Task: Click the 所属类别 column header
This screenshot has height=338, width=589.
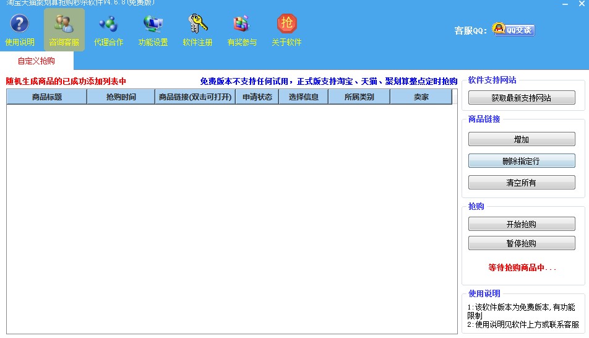Action: [x=359, y=97]
